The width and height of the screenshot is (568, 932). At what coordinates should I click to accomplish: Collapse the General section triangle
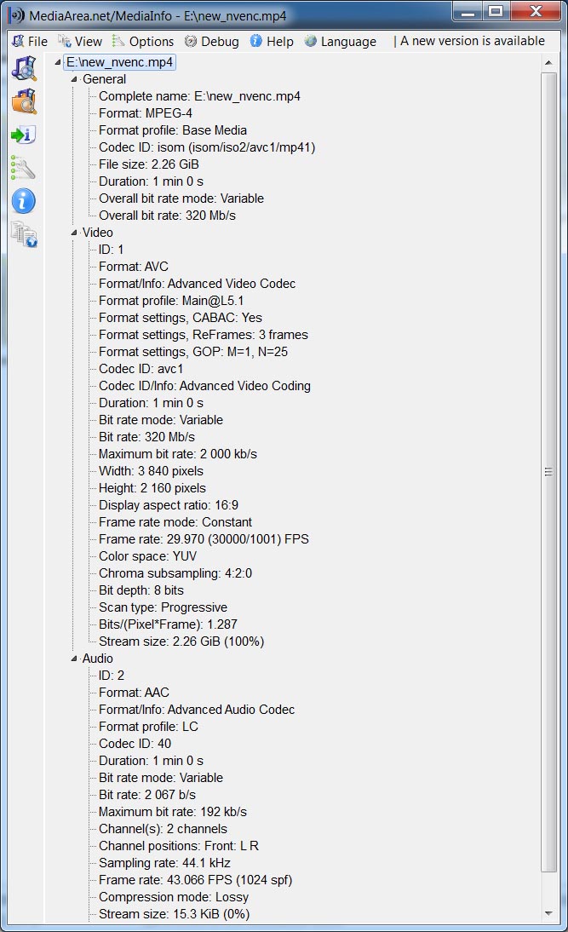tap(74, 79)
